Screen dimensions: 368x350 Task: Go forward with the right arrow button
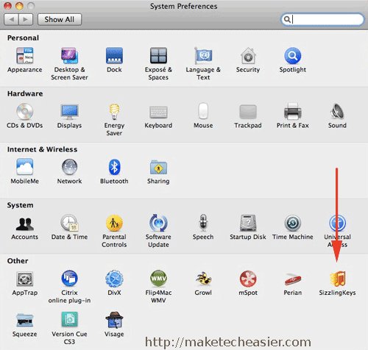[26, 19]
